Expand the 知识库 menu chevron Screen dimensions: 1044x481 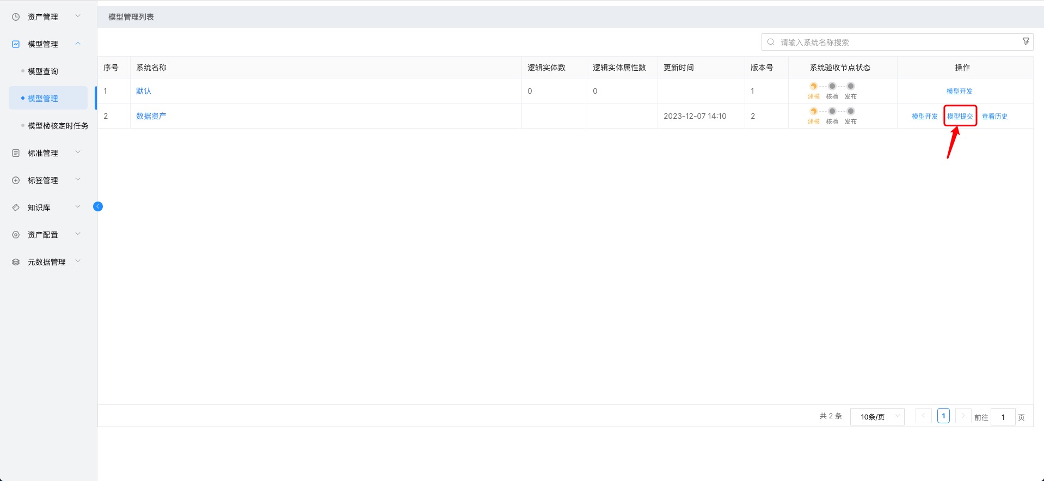[x=78, y=206]
